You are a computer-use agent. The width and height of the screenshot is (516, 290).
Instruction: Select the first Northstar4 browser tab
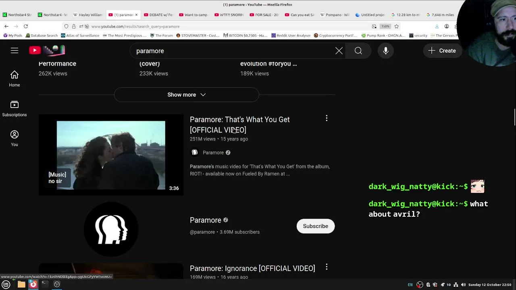(17, 15)
